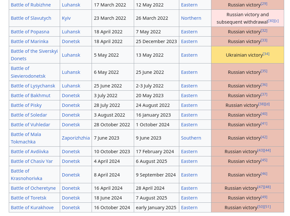
Task: Open Eastern link in Soledar row
Action: (x=189, y=115)
